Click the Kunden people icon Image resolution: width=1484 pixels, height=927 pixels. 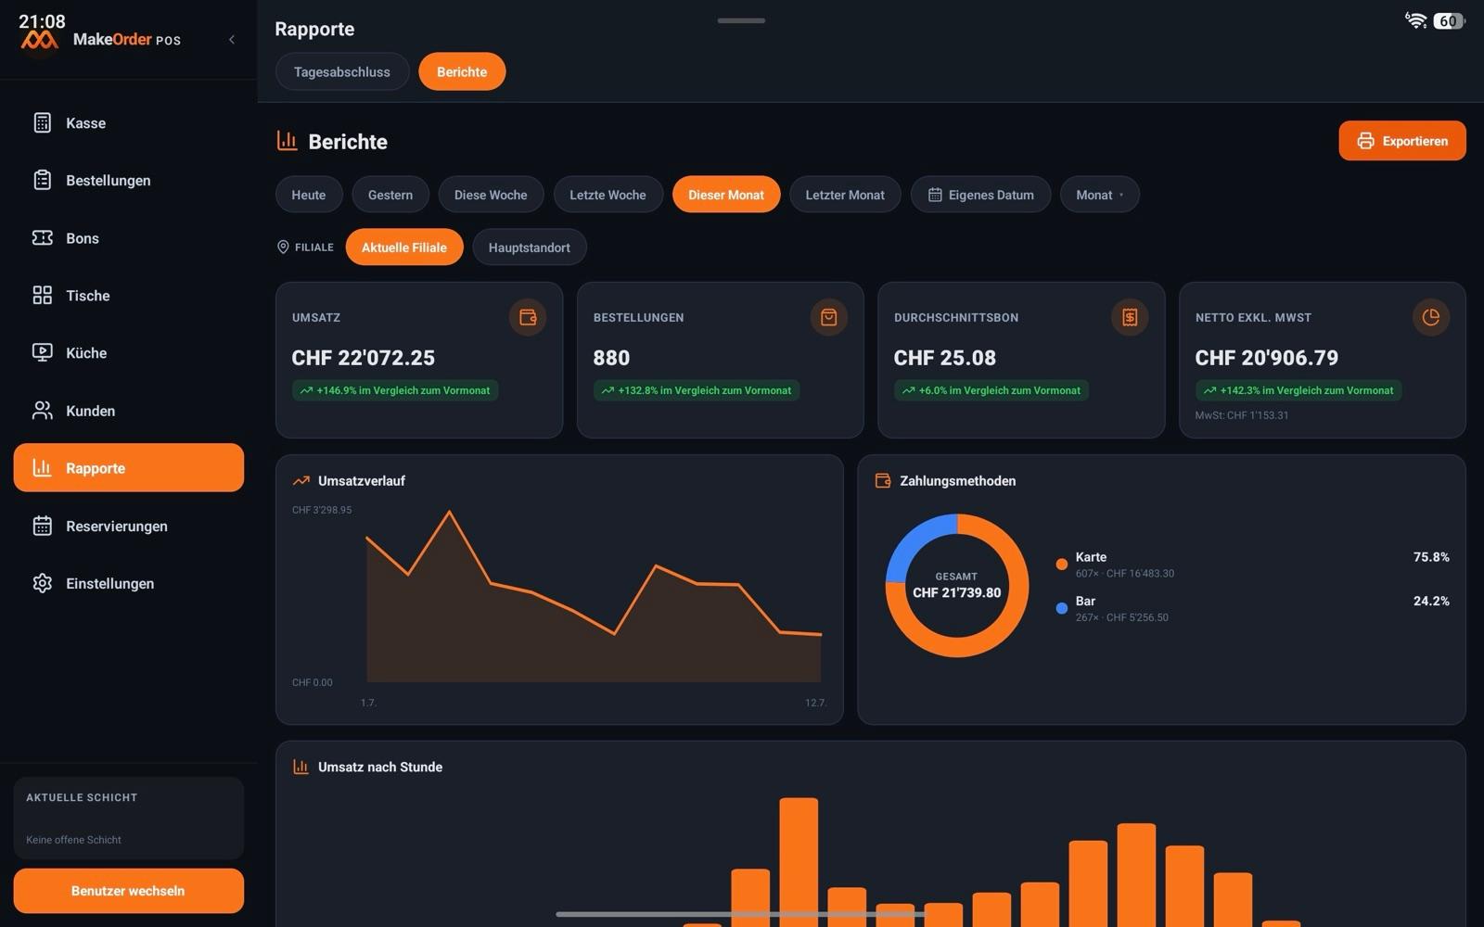pyautogui.click(x=43, y=411)
